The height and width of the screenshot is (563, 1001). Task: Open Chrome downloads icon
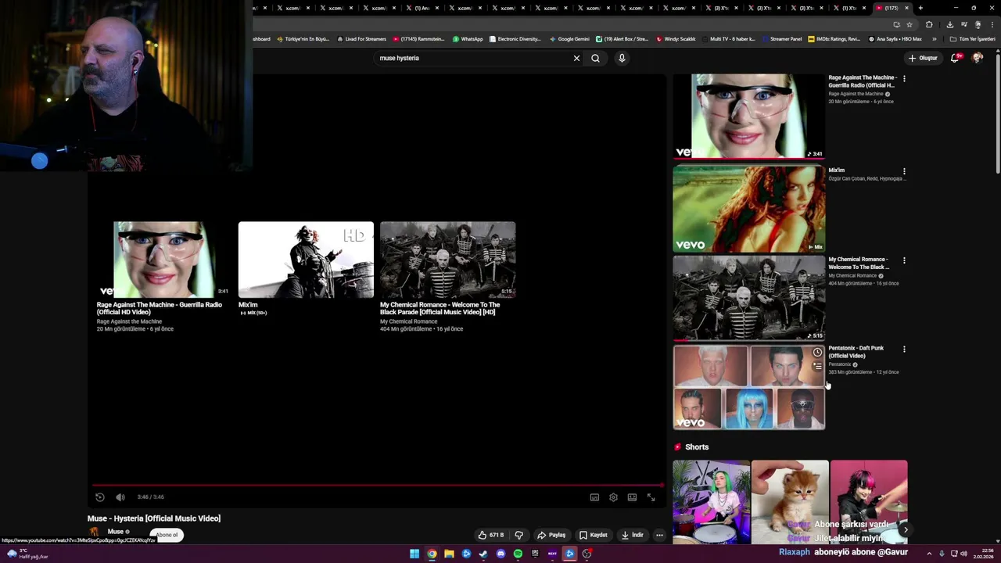coord(949,24)
